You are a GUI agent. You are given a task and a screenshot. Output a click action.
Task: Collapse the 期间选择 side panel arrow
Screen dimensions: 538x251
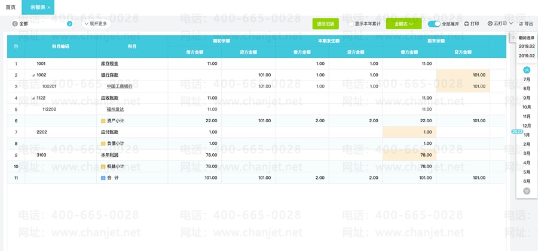513,38
